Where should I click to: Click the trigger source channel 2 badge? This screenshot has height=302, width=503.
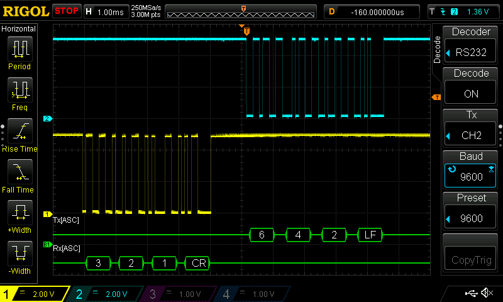click(x=454, y=12)
